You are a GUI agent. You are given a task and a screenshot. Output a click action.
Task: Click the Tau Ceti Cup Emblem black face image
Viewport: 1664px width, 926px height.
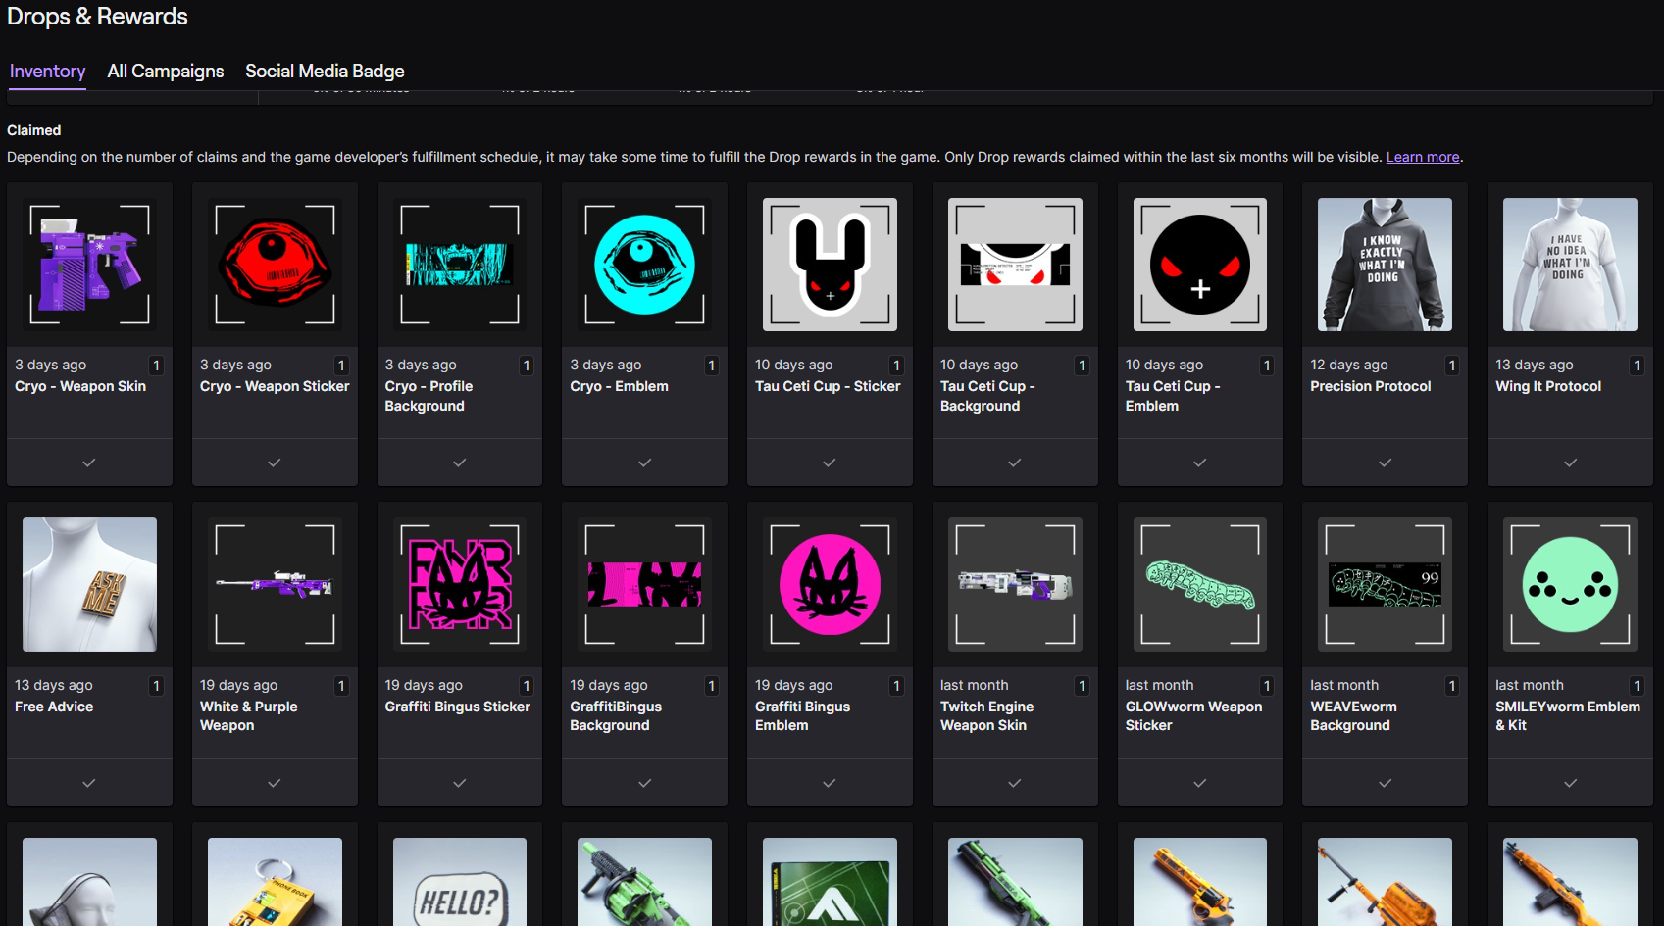pos(1199,265)
